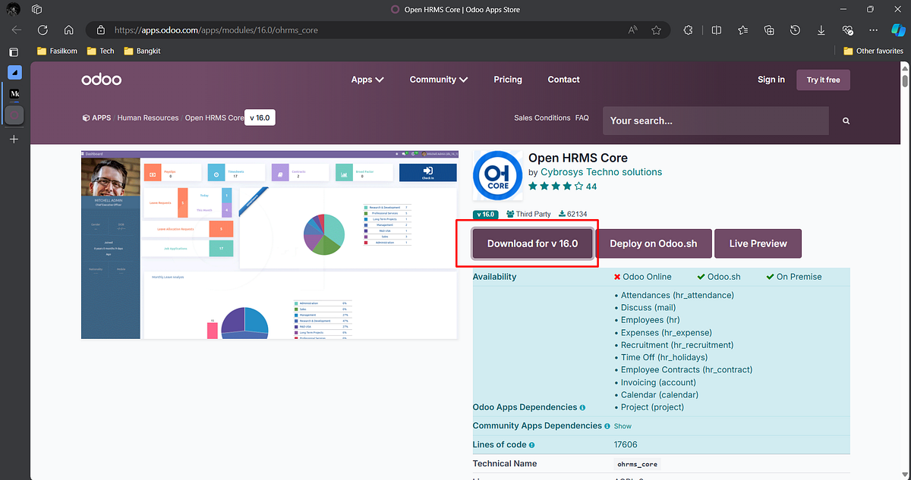Go to Human Resources breadcrumb

click(x=148, y=118)
